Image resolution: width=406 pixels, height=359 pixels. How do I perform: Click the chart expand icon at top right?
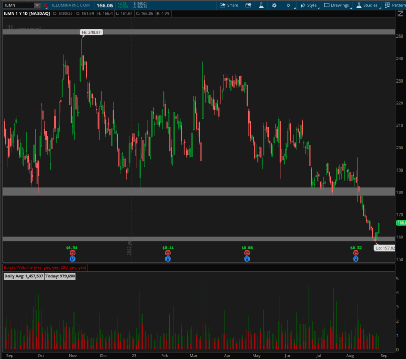pos(400,14)
